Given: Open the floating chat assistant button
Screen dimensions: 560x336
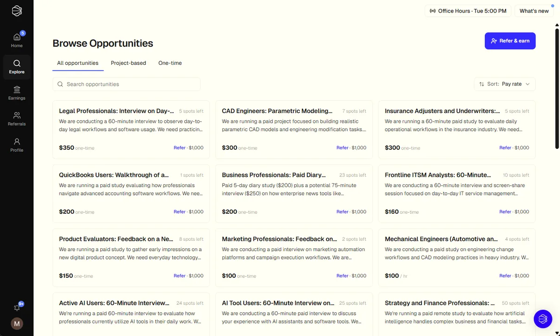Looking at the screenshot, I should click(x=543, y=319).
